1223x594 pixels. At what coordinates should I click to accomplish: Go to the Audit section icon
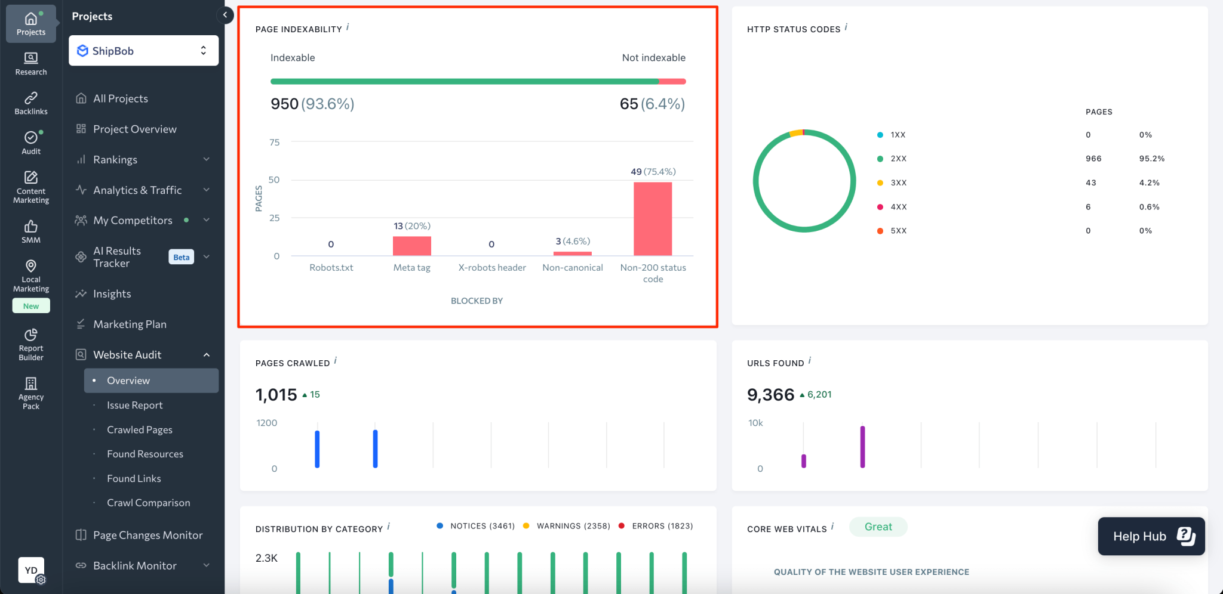click(30, 143)
